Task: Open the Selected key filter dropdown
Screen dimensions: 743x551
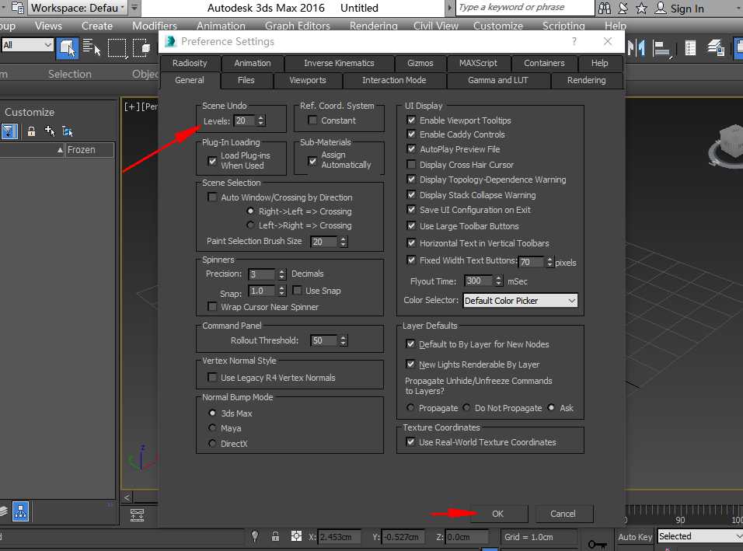Action: (700, 535)
